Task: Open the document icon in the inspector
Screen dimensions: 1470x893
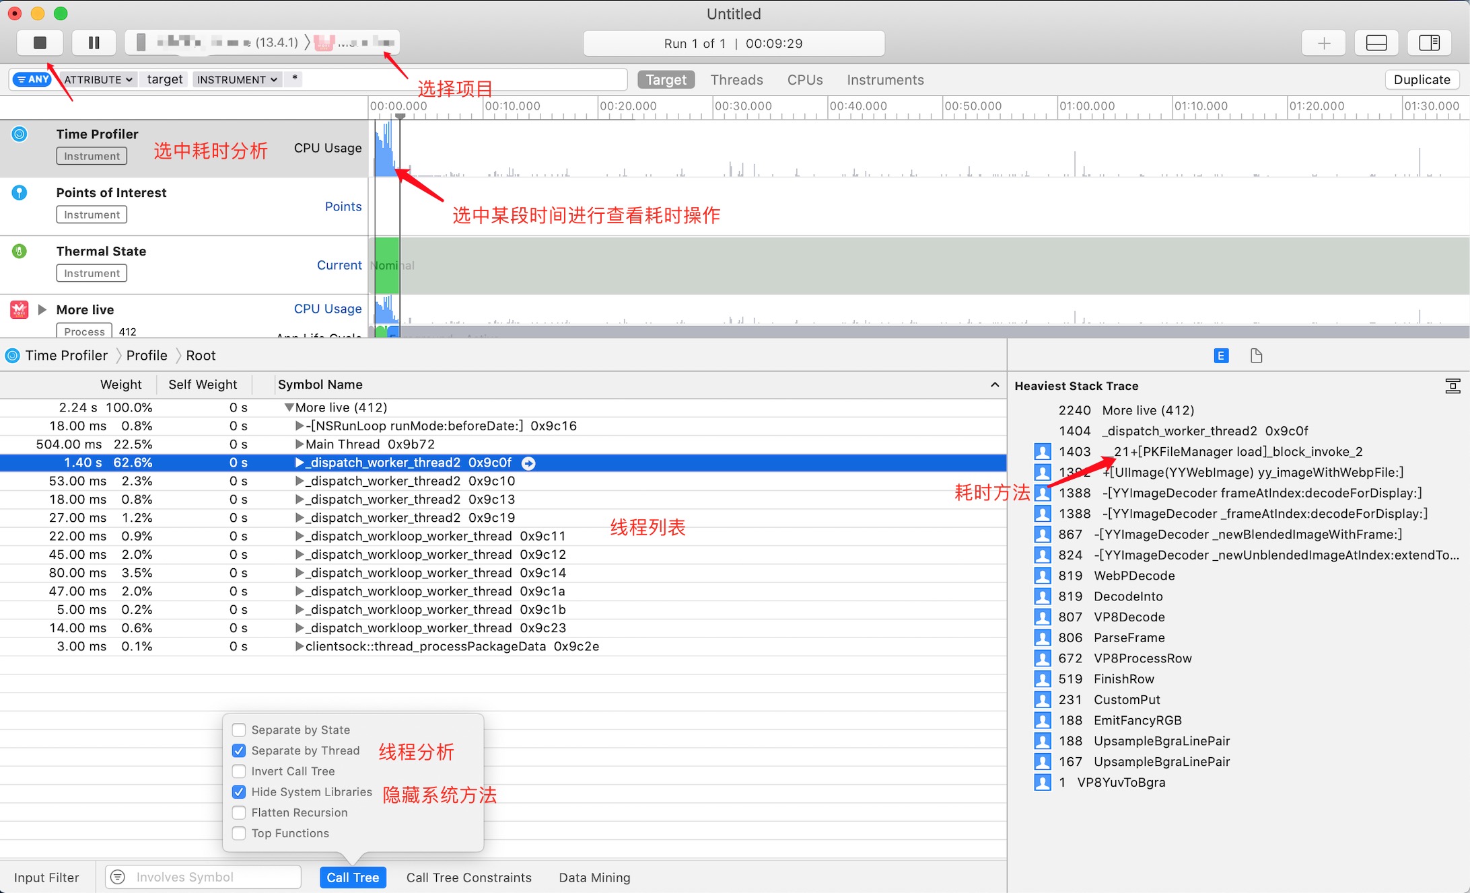Action: [1256, 356]
